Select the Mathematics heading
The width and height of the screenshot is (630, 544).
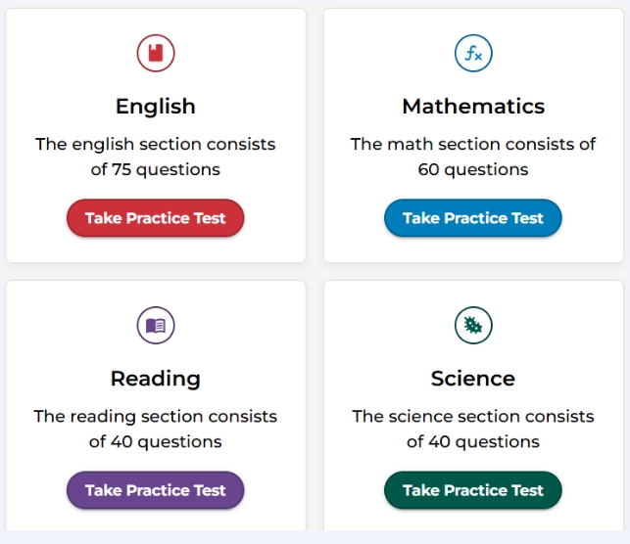coord(473,106)
